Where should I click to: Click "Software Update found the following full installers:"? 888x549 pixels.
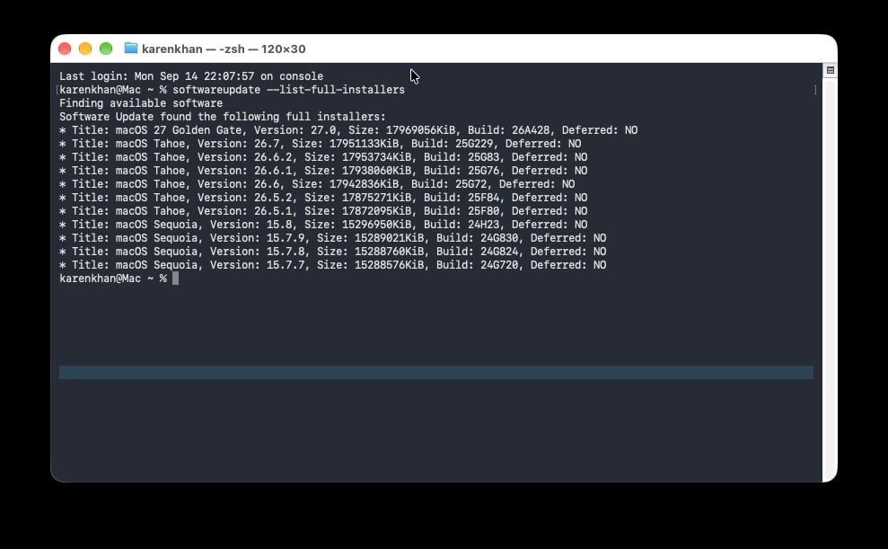point(223,117)
